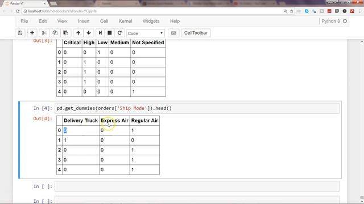Image resolution: width=364 pixels, height=204 pixels.
Task: Click the first empty code cell below output
Action: coord(197,186)
